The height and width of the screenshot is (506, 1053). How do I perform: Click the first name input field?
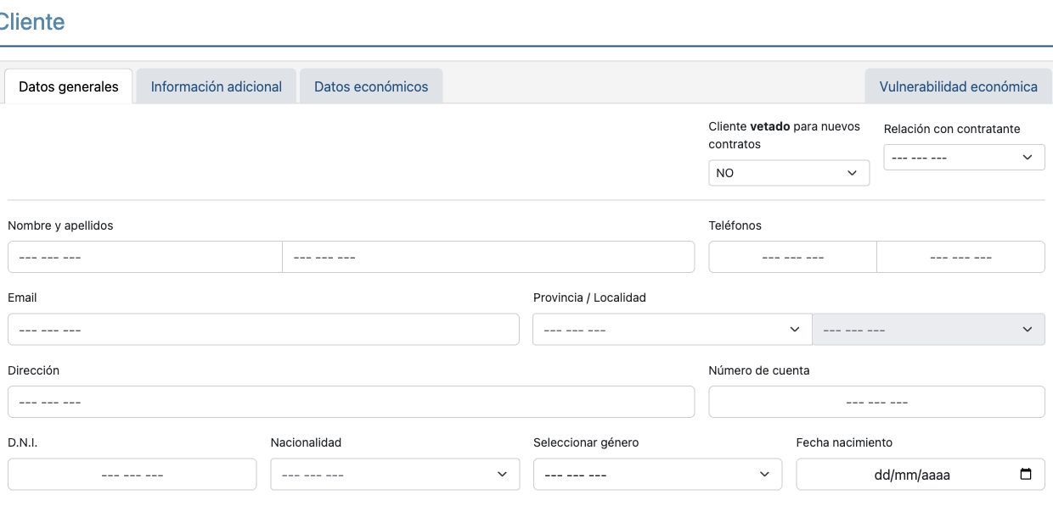click(x=145, y=257)
